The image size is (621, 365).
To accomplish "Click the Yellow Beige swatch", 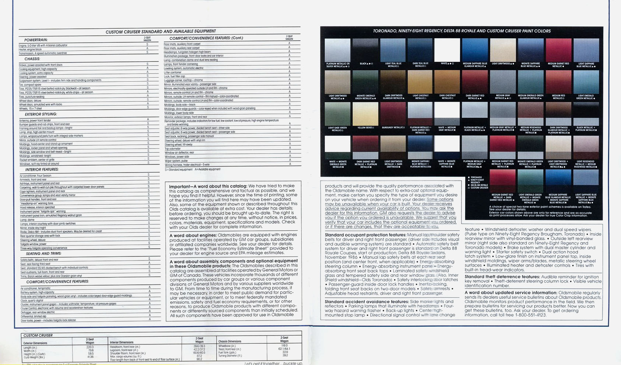I will (365, 114).
